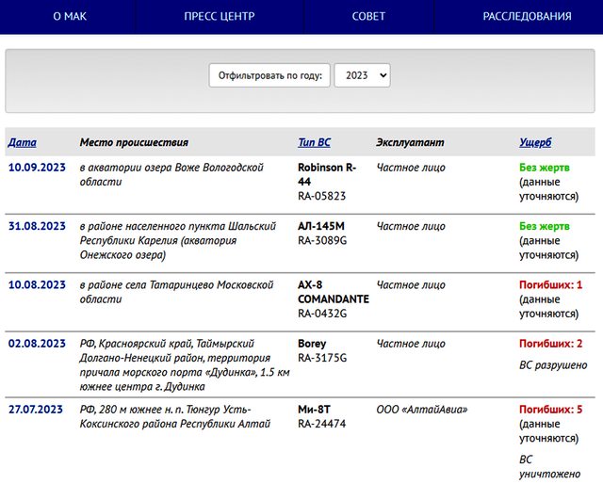603x484 pixels.
Task: Click Частное лицо in the Robinson R-44 row
Action: click(411, 168)
